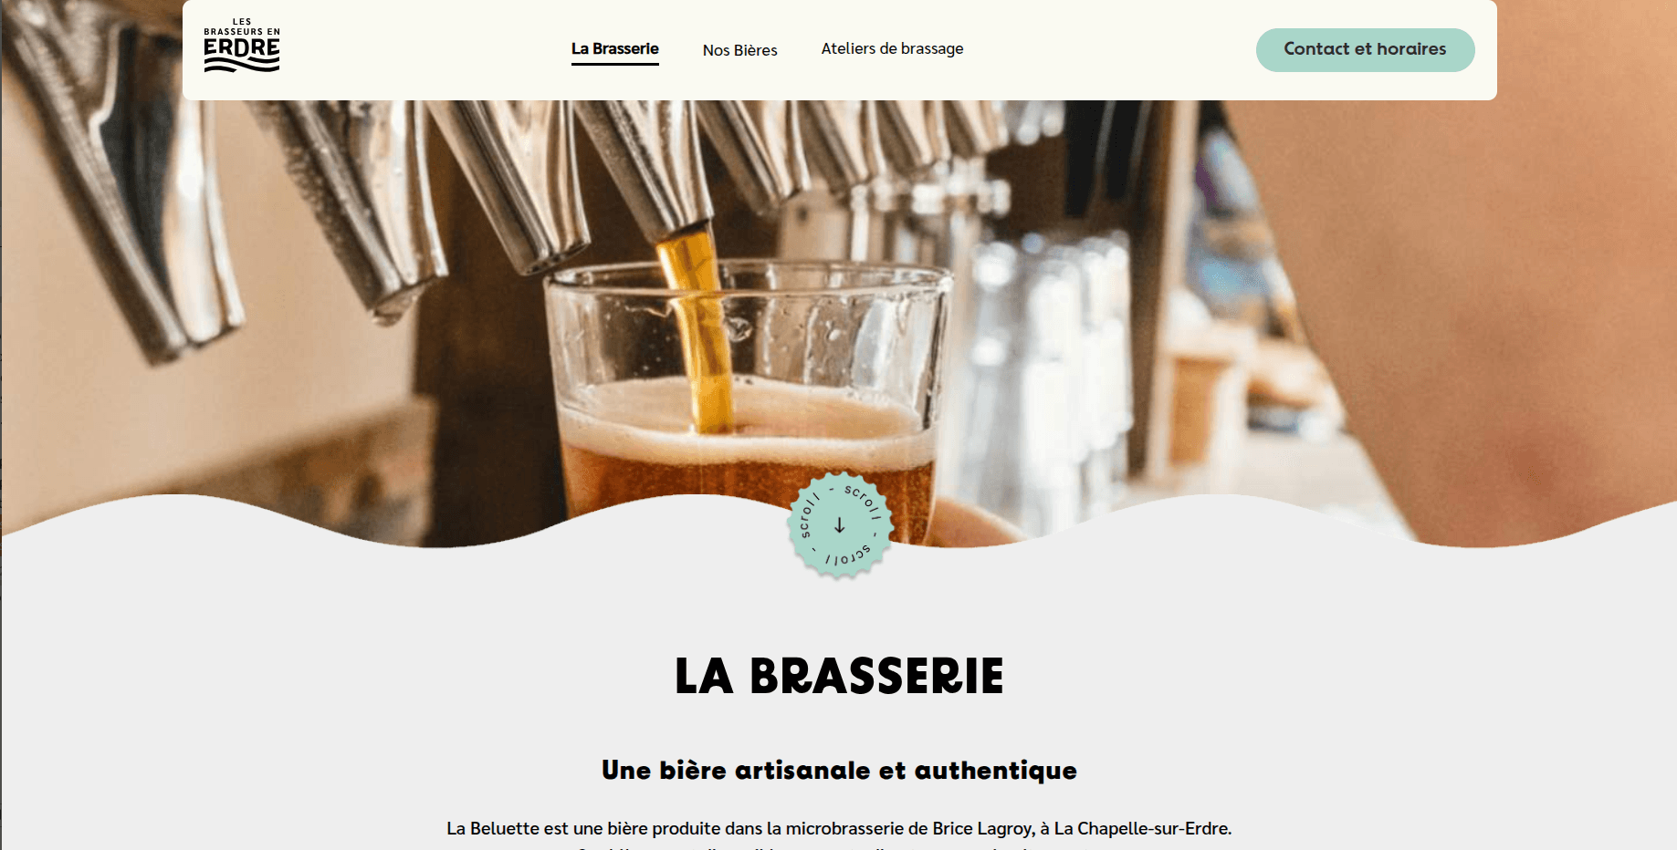Click the green scroll badge
This screenshot has height=850, width=1677.
click(x=840, y=525)
